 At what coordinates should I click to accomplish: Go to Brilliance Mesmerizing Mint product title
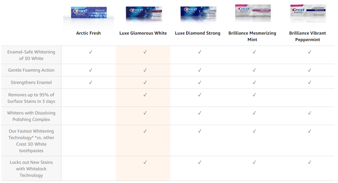click(252, 36)
